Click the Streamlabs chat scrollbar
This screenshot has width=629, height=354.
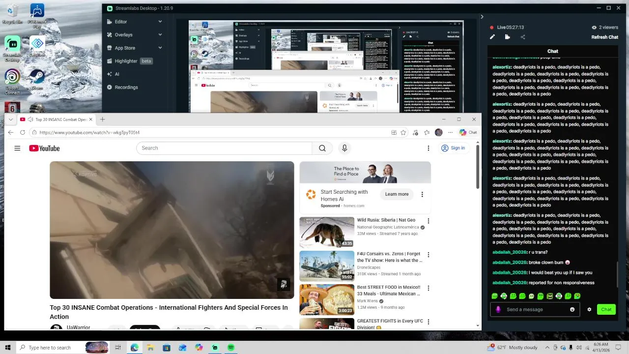tap(617, 275)
